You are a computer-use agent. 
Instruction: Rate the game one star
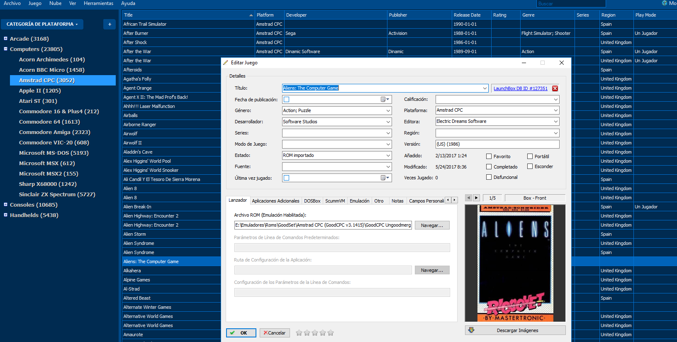(x=299, y=333)
